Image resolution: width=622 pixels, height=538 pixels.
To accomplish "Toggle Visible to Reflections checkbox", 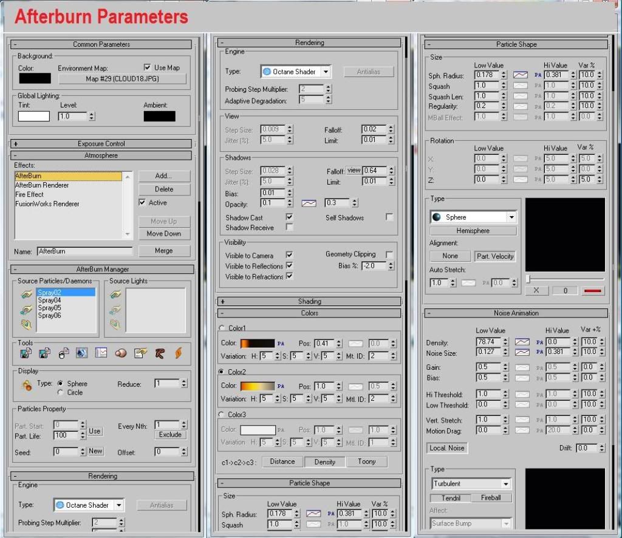I will coord(289,265).
